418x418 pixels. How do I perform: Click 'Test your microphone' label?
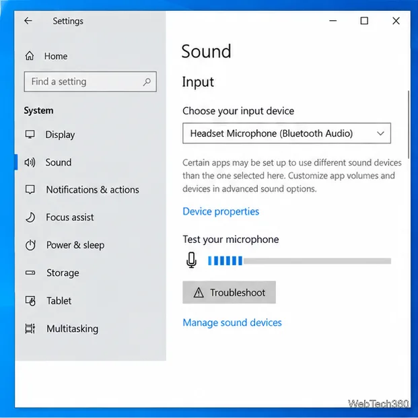coord(231,240)
